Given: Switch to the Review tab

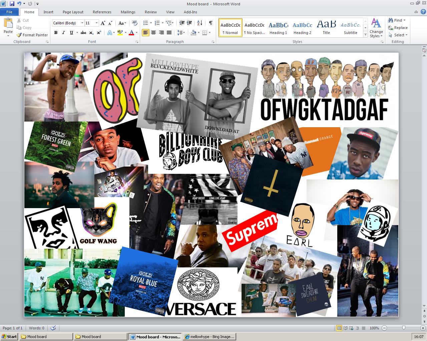Looking at the screenshot, I should pyautogui.click(x=151, y=12).
